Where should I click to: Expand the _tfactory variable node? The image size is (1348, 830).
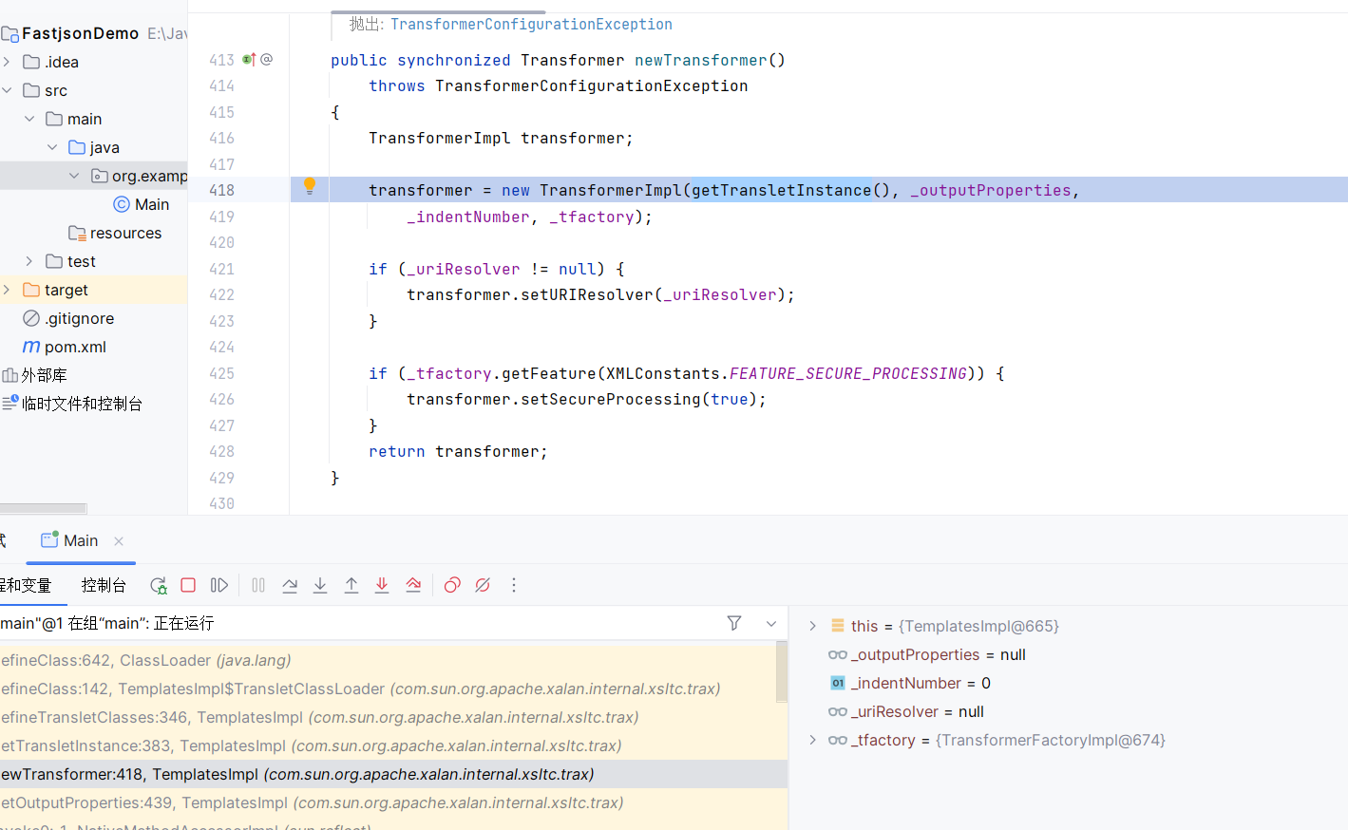(813, 740)
